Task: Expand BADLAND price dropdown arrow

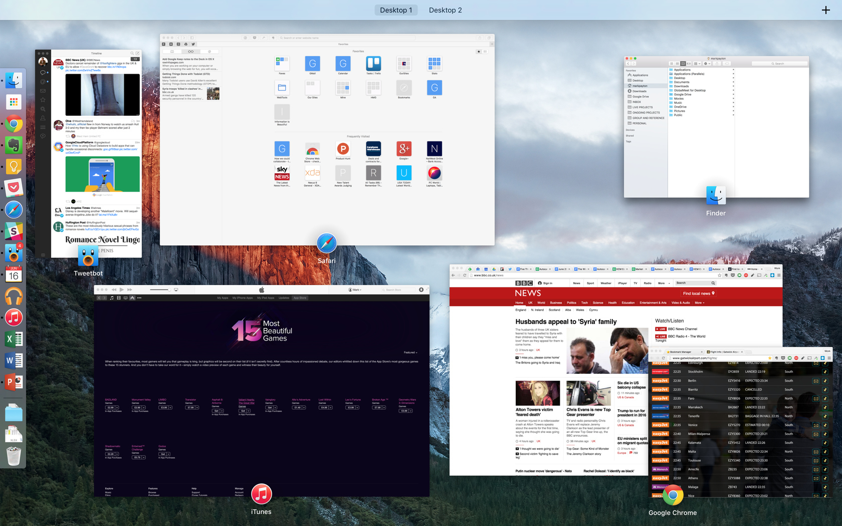Action: pos(117,407)
